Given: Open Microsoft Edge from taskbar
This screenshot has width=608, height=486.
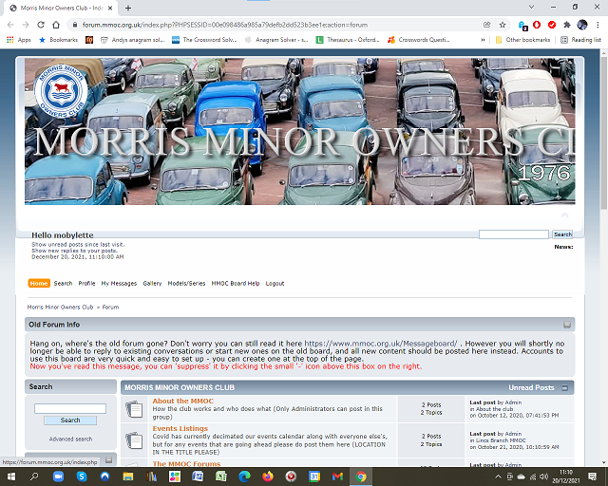Looking at the screenshot, I should [244, 477].
